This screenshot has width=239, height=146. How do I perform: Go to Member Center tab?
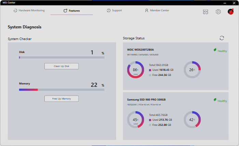point(157,10)
